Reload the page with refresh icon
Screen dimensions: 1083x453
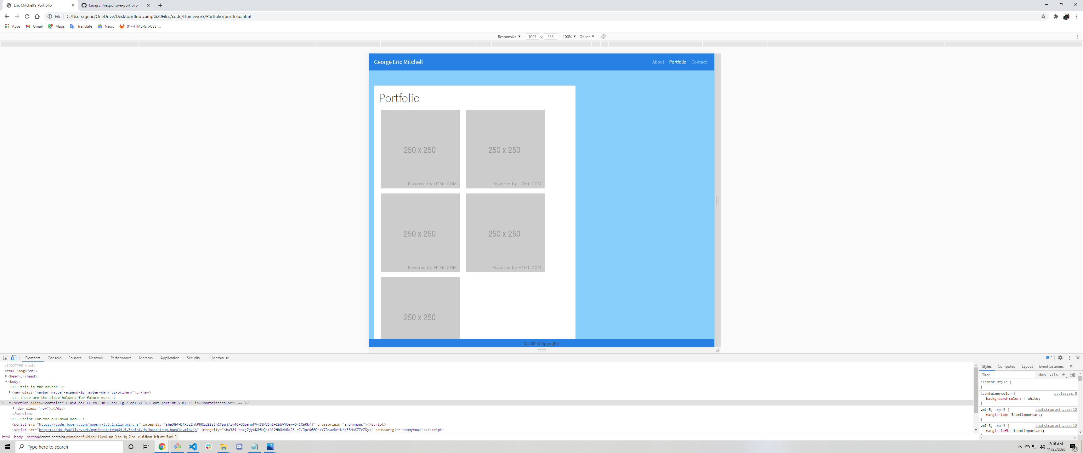coord(27,16)
